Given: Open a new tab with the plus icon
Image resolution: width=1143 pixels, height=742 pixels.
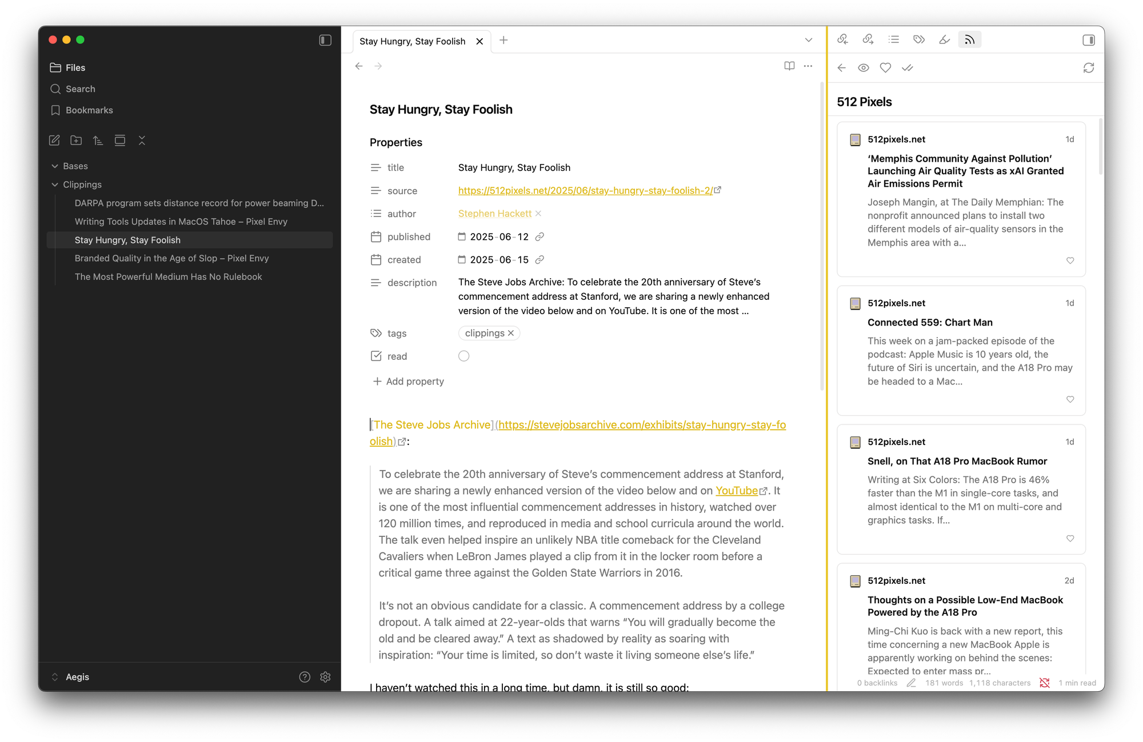Looking at the screenshot, I should (x=503, y=40).
